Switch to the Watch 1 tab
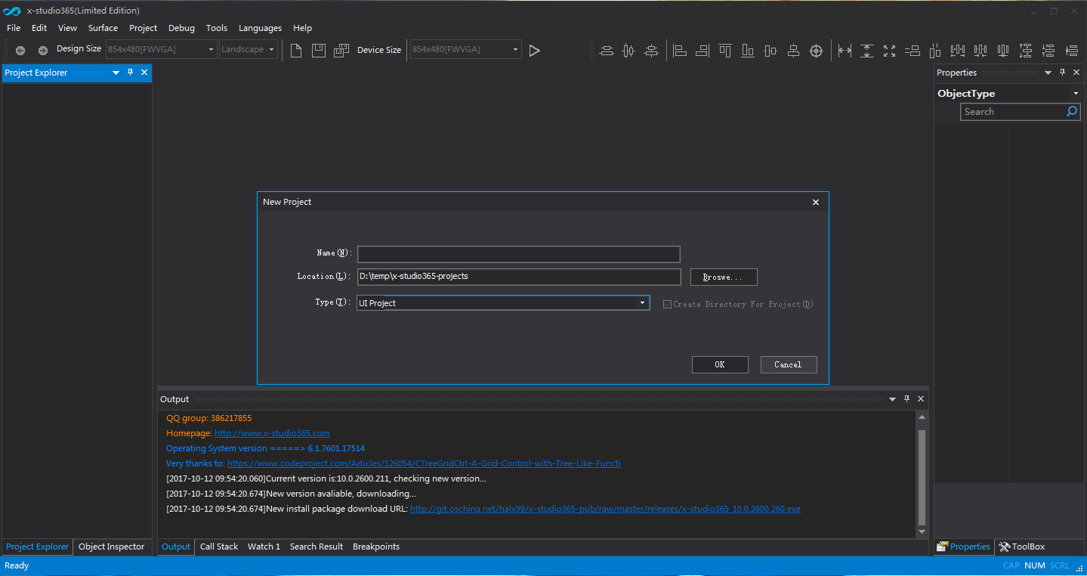The width and height of the screenshot is (1087, 576). (x=264, y=547)
